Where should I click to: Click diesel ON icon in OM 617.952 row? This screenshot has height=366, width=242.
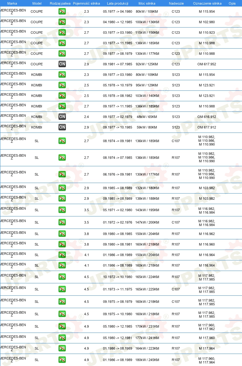[62, 64]
